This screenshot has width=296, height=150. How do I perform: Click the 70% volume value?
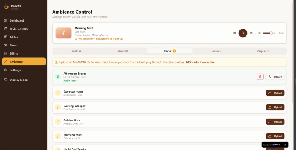pos(281,33)
